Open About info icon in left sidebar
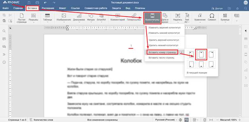 (4, 62)
